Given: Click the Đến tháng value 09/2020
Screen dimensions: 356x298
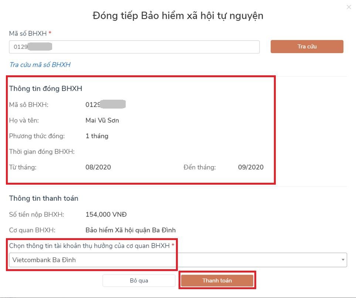Looking at the screenshot, I should (251, 167).
